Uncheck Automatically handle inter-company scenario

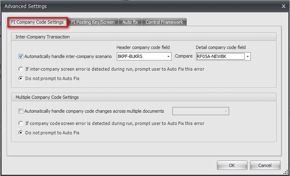(x=21, y=56)
